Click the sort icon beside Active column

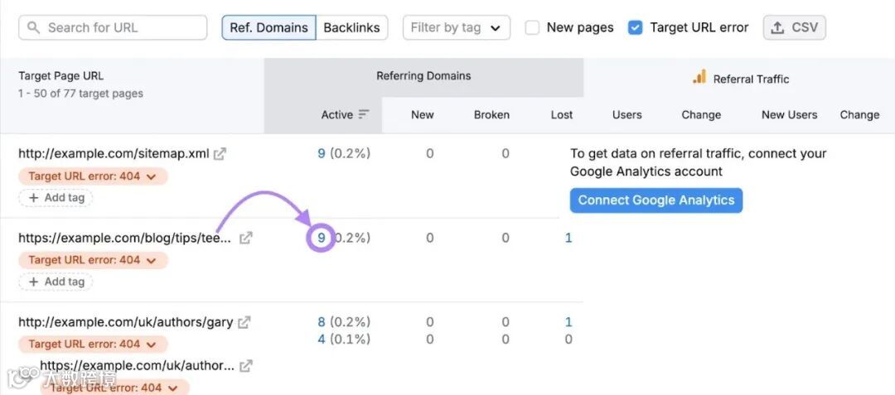pos(364,115)
